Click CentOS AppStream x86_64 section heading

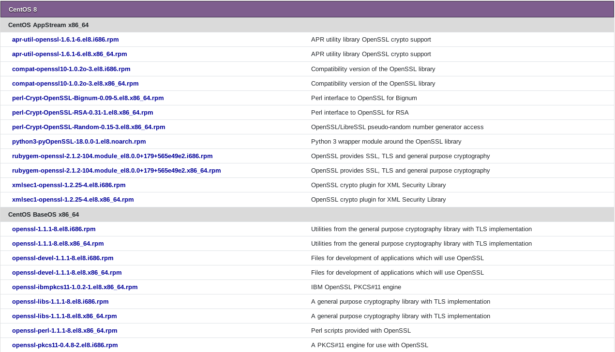click(307, 25)
